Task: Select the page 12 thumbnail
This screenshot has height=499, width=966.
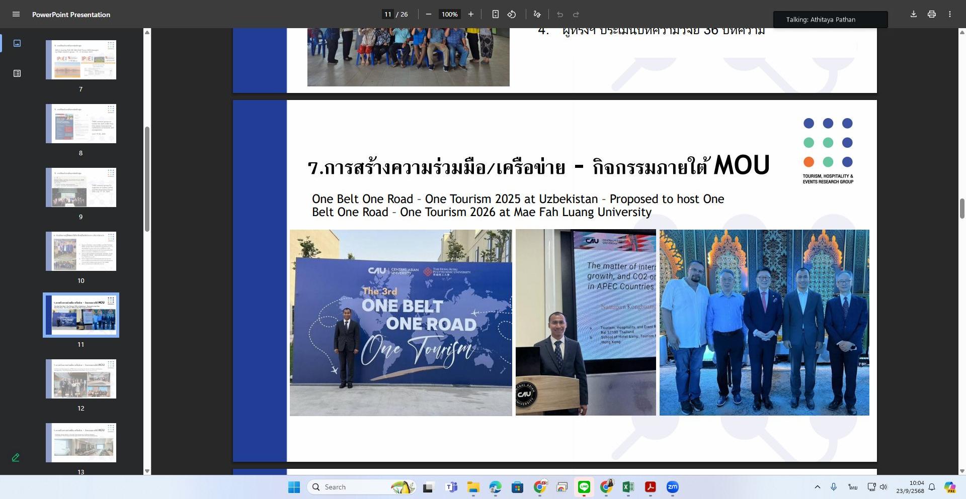Action: [81, 379]
